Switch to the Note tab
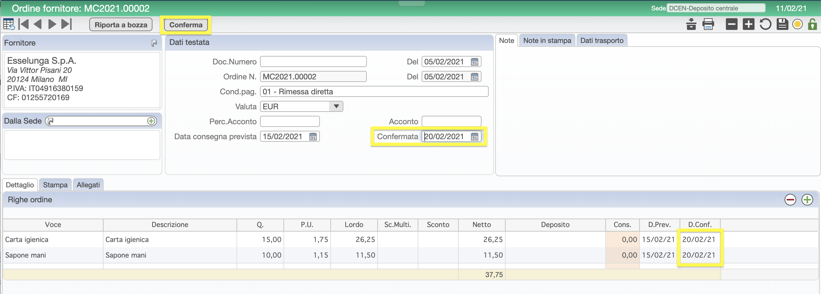The width and height of the screenshot is (821, 294). (x=507, y=40)
